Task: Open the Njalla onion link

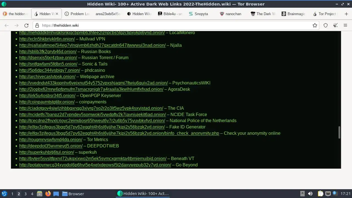Action: pyautogui.click(x=92, y=45)
